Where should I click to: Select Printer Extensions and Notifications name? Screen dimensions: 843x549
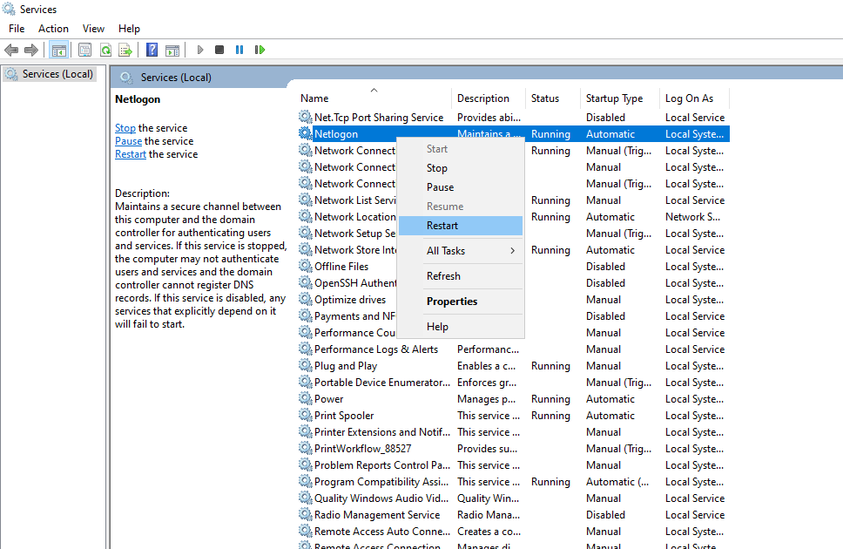point(382,432)
